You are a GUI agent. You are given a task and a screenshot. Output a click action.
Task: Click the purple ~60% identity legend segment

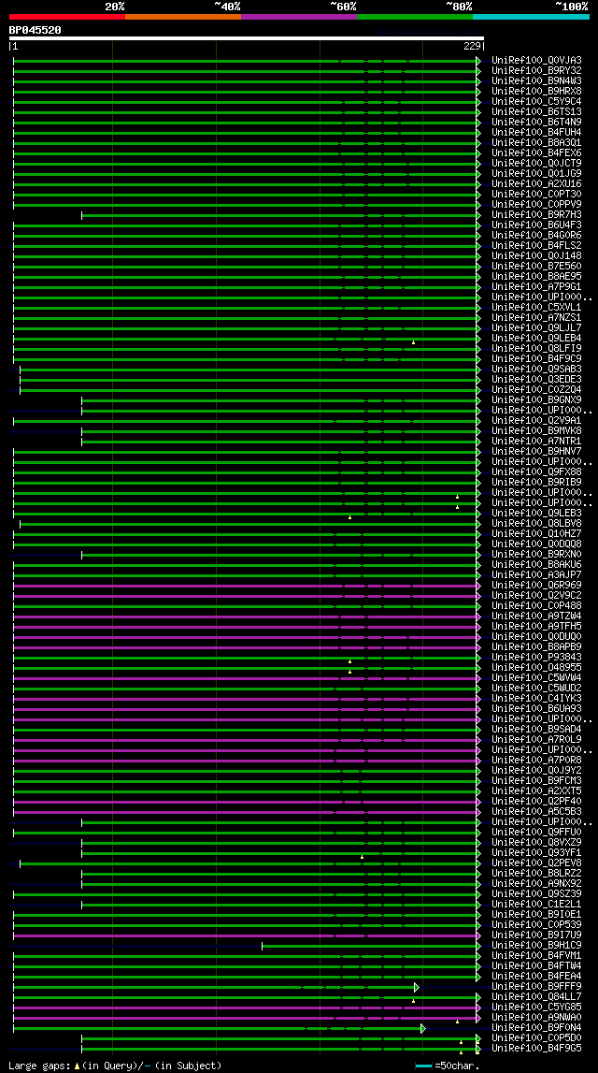(x=299, y=17)
